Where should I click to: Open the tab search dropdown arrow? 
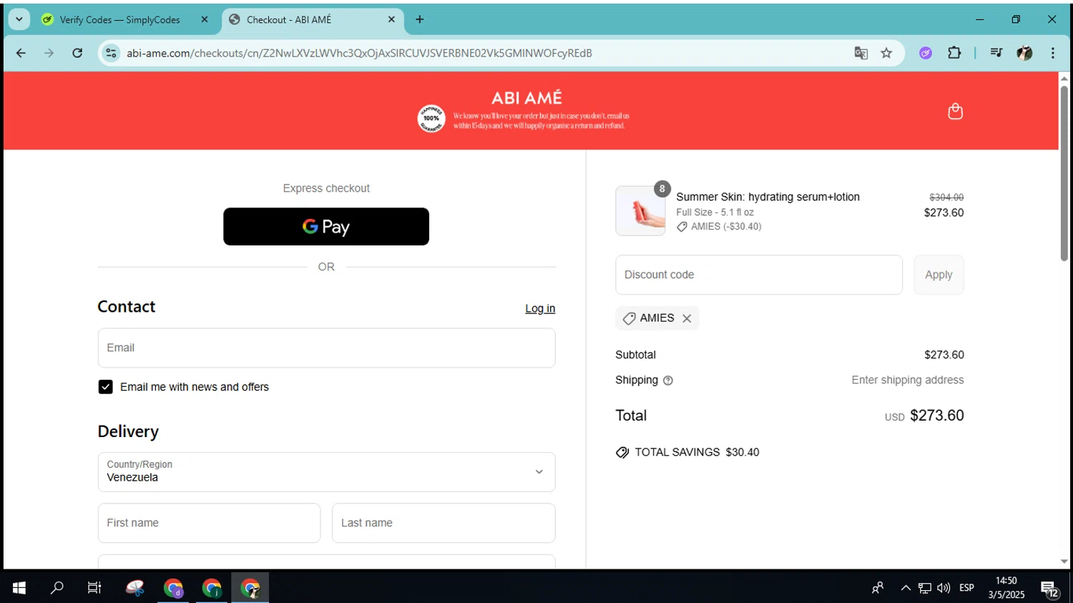click(19, 19)
